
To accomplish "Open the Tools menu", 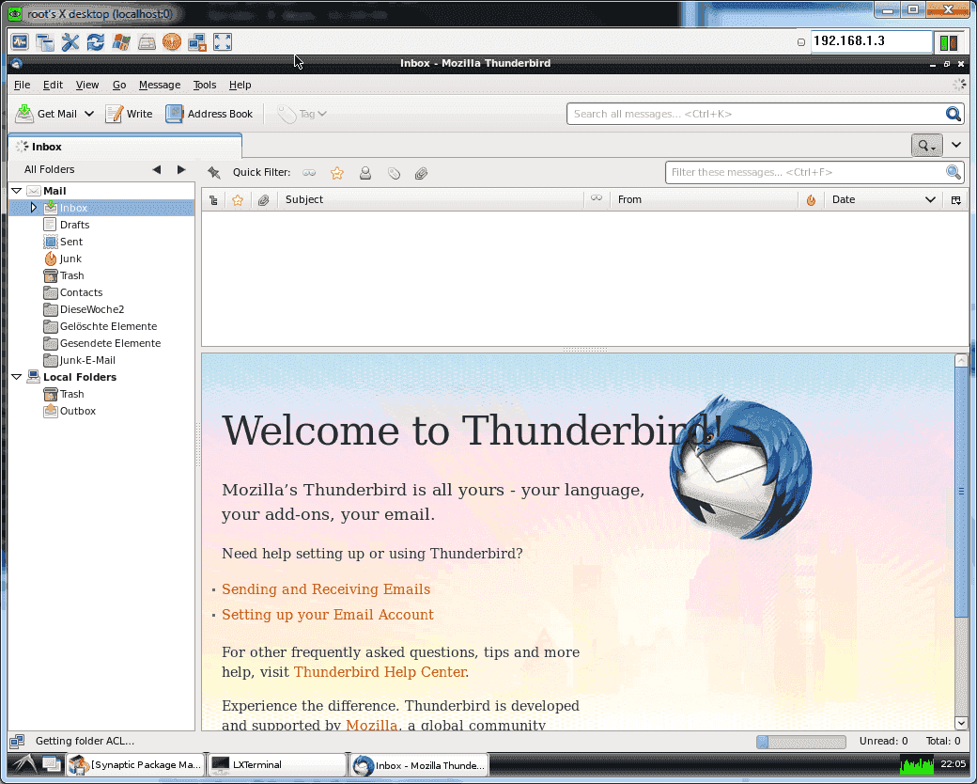I will pyautogui.click(x=205, y=85).
